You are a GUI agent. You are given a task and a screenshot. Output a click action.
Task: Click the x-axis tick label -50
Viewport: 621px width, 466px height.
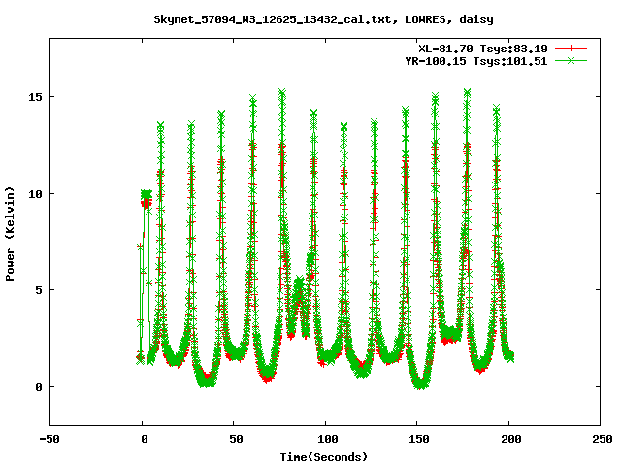49,439
